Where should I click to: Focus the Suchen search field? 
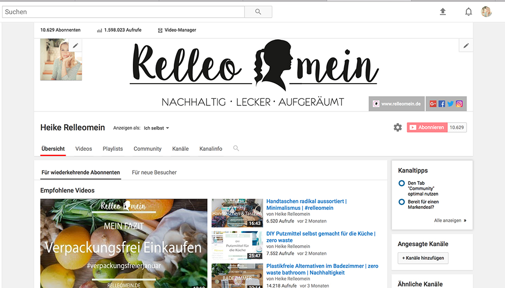[123, 12]
